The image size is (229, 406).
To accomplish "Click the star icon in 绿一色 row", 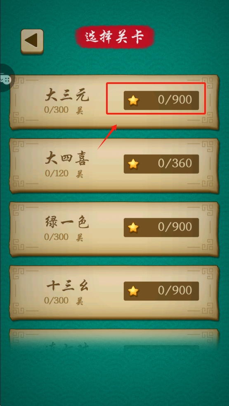I will coord(133,227).
